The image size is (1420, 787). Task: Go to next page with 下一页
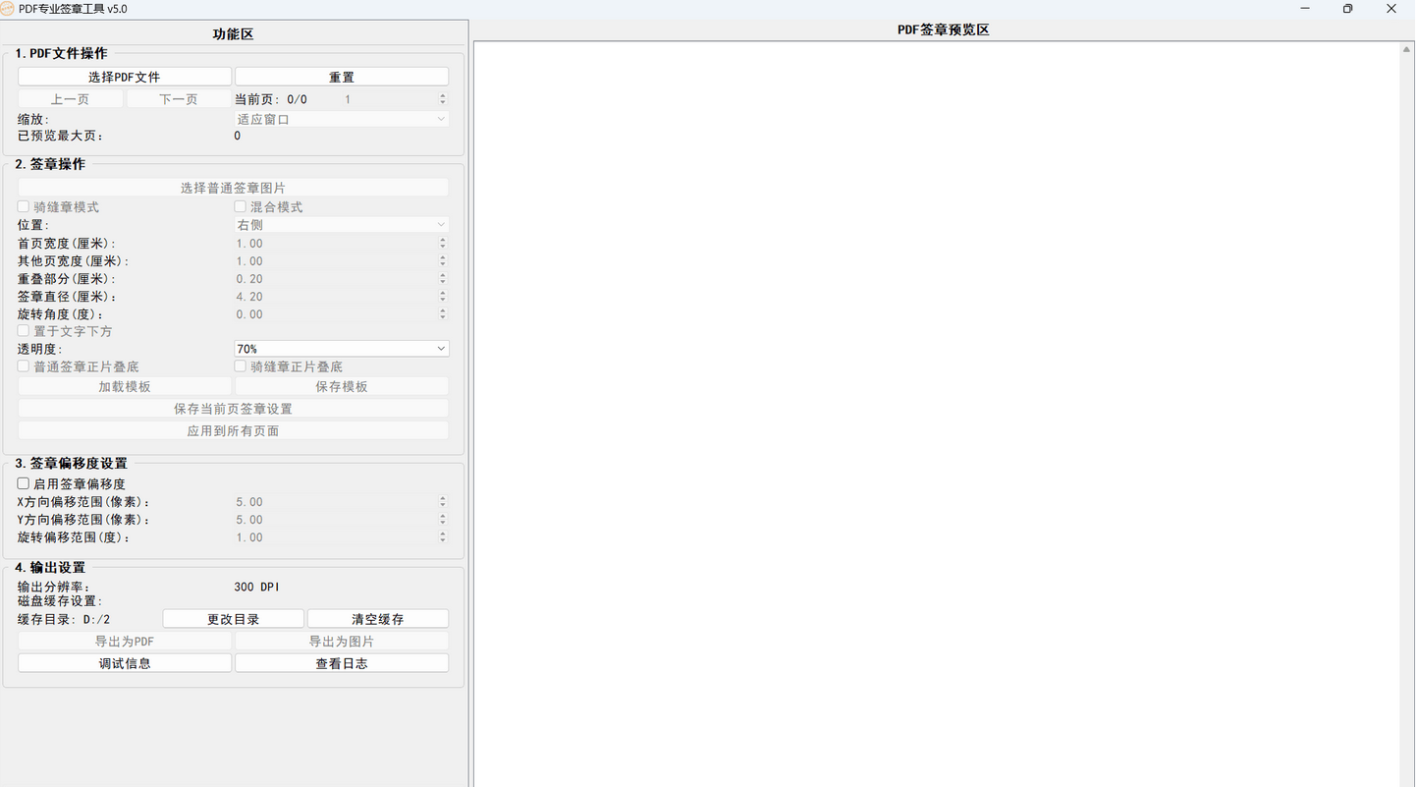click(179, 98)
